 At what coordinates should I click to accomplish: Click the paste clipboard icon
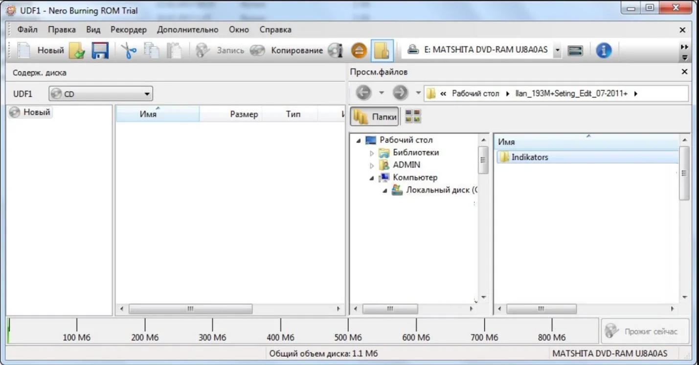pos(174,50)
